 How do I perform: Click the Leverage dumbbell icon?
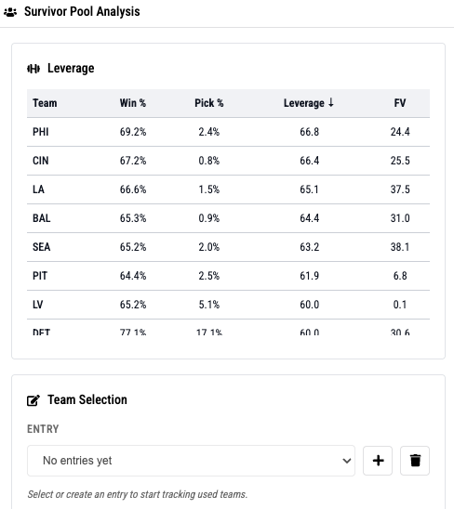[33, 69]
